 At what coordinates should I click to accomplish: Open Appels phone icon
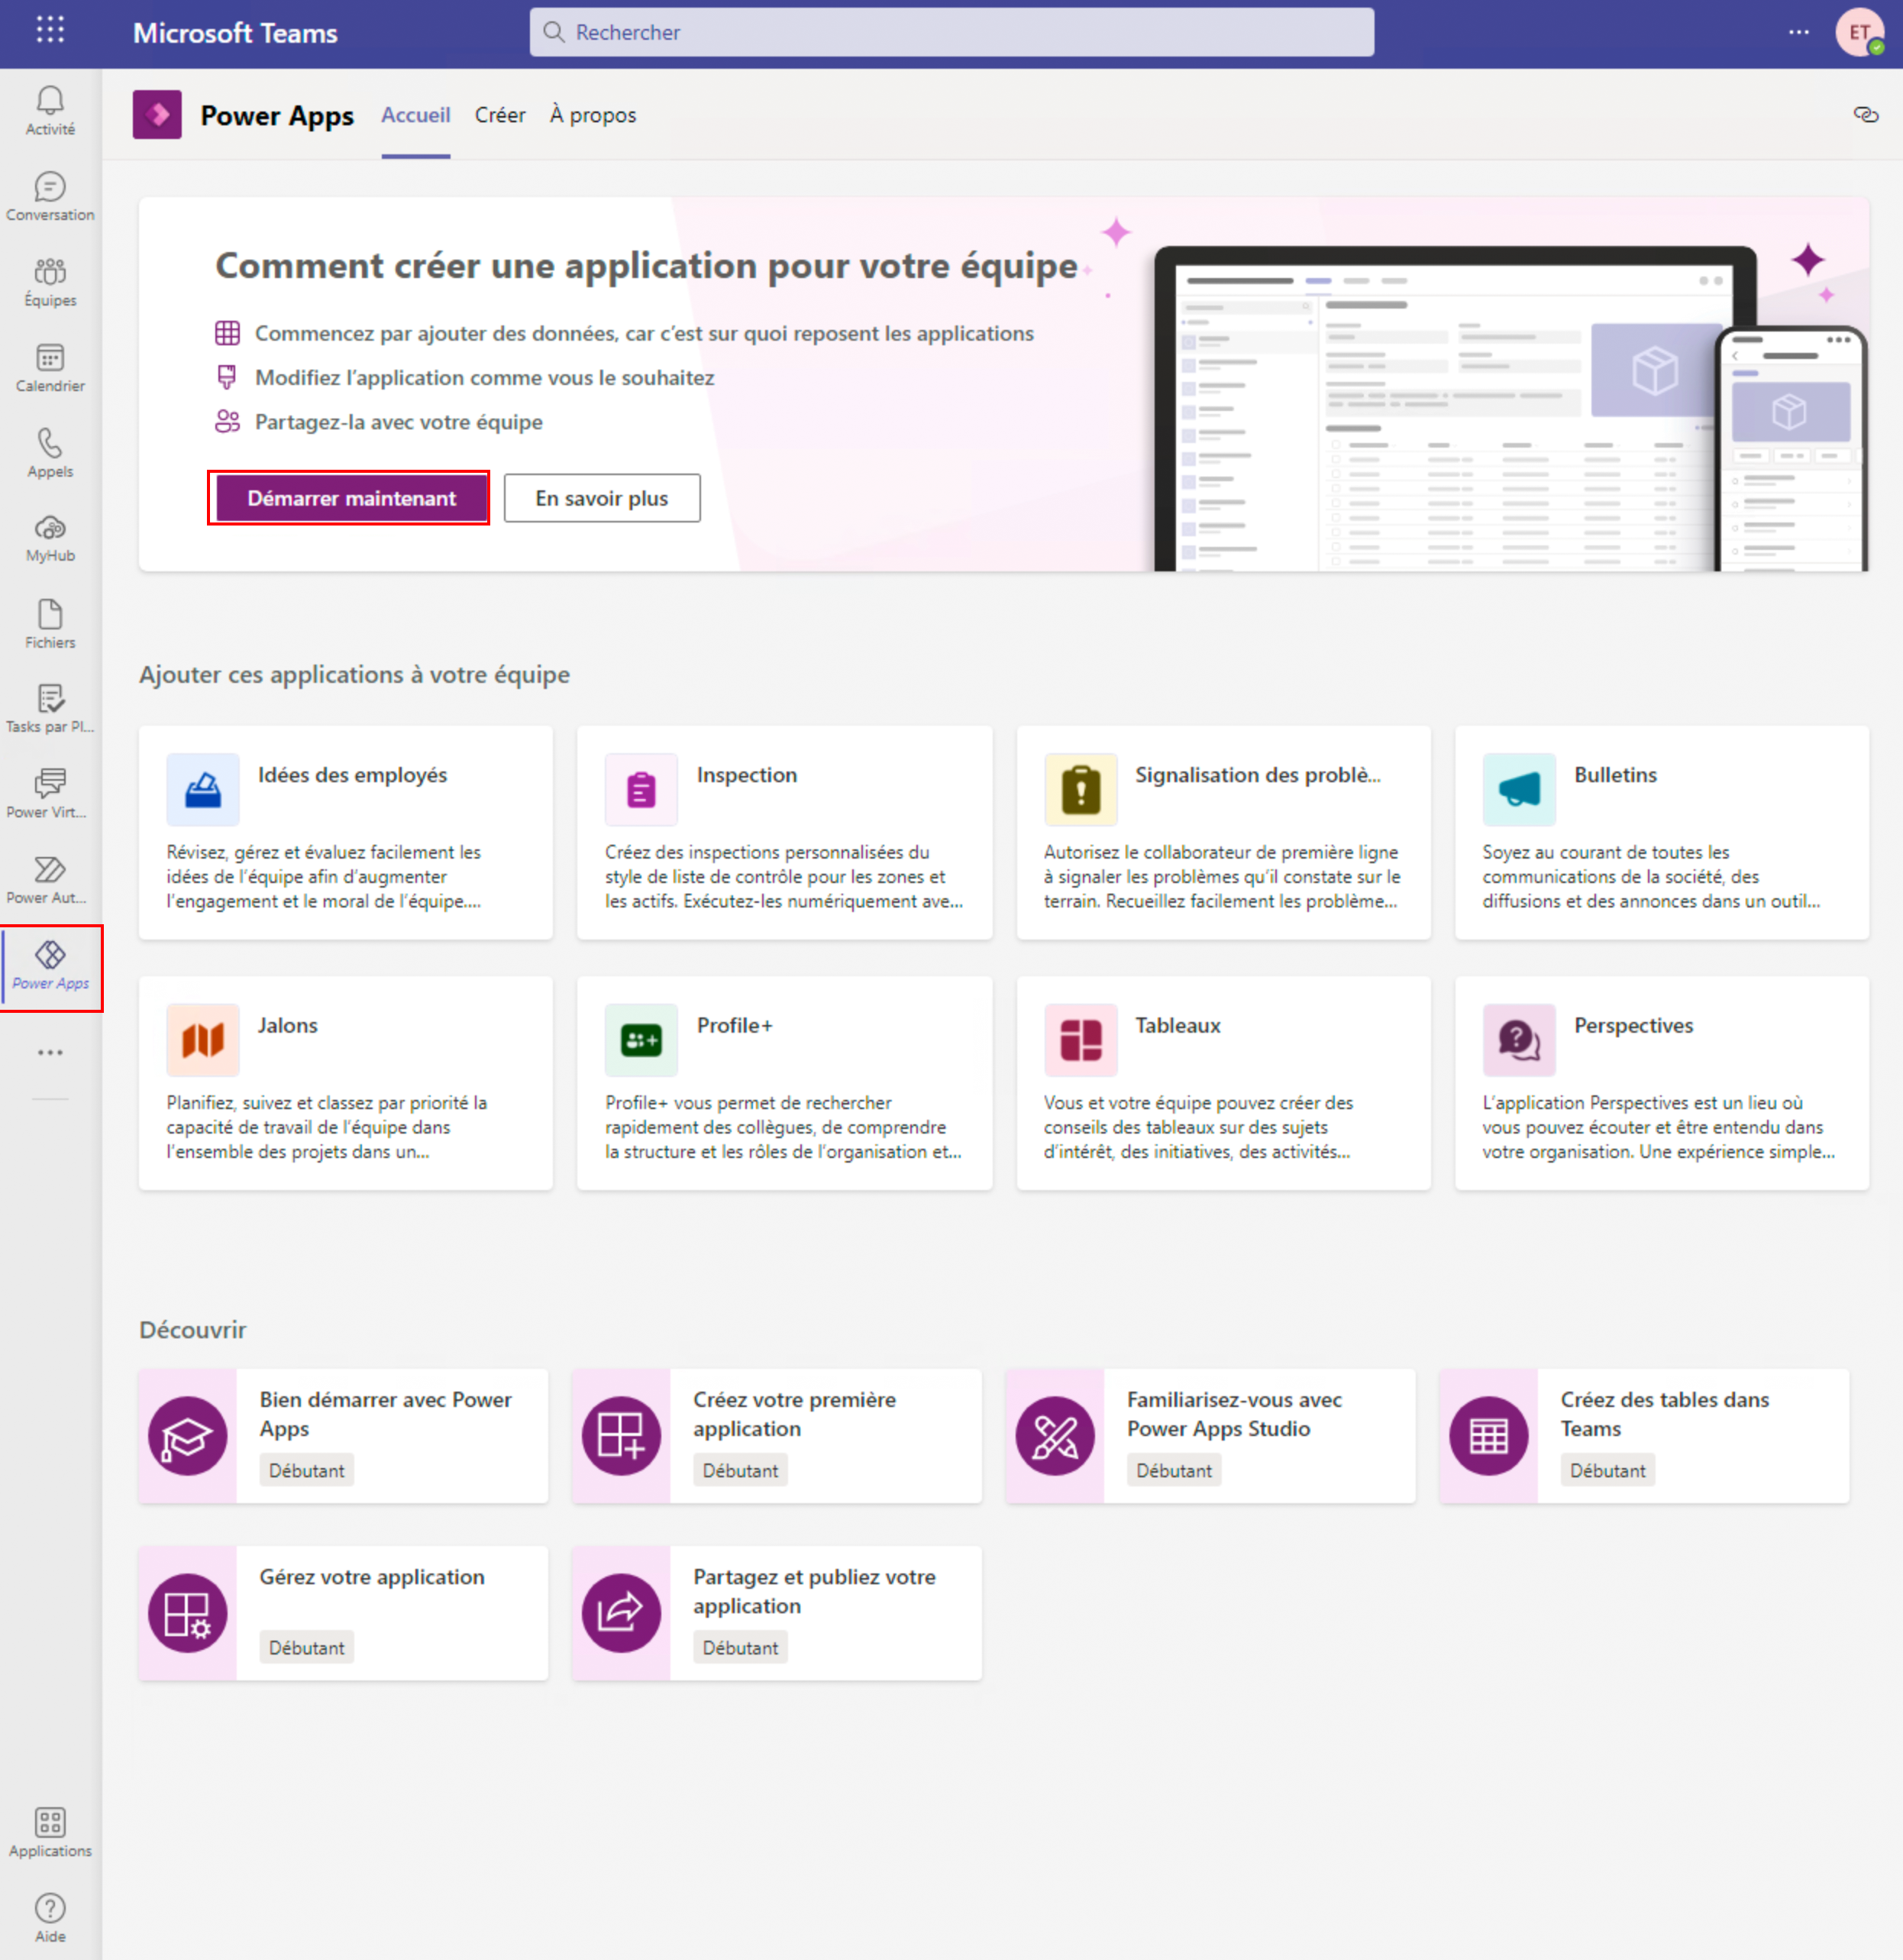[50, 453]
